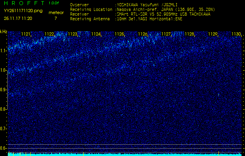Select the meteor count value 7
245x156 pixels.
click(x=55, y=18)
